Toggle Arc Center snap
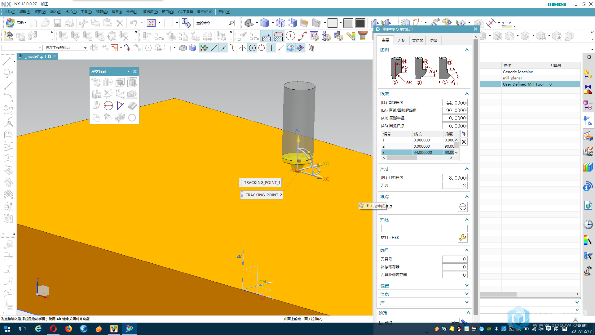The height and width of the screenshot is (335, 595). [x=252, y=48]
